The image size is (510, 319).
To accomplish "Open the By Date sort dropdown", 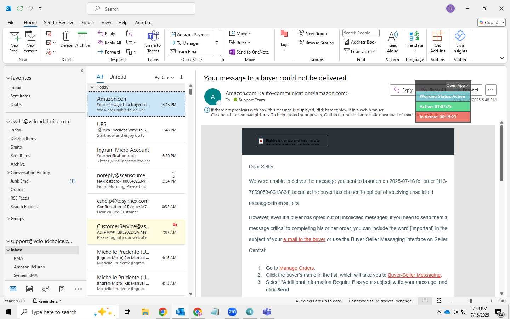I will [164, 77].
